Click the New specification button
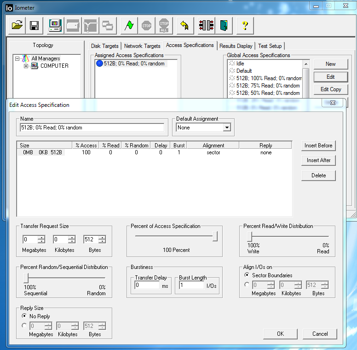Viewport: 357px width, 350px height. pos(331,64)
